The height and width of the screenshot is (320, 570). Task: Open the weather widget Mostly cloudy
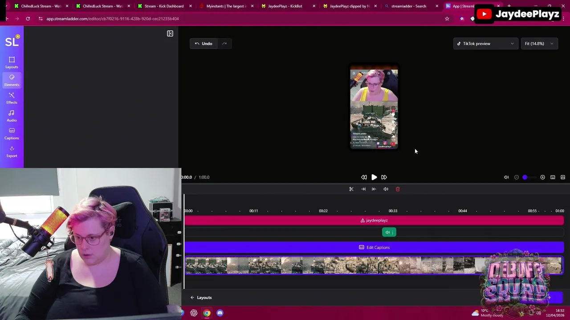coord(488,313)
